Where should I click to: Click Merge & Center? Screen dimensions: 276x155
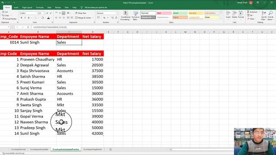tap(83, 18)
